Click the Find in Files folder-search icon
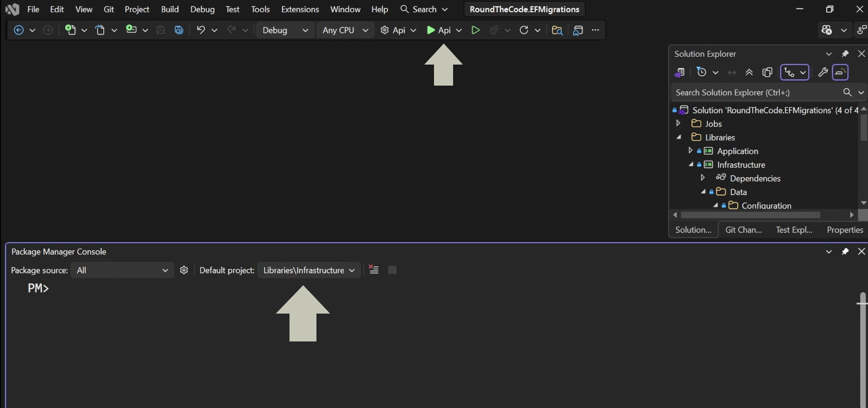The height and width of the screenshot is (408, 868). point(557,30)
